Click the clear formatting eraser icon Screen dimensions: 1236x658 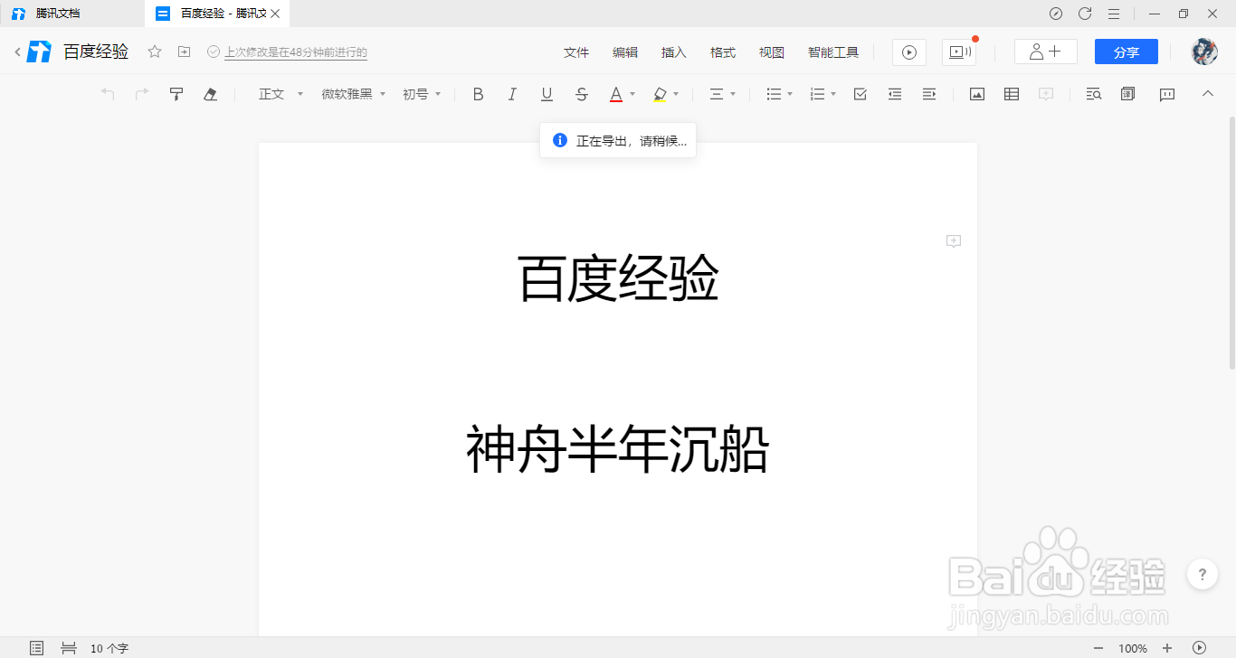pyautogui.click(x=211, y=94)
